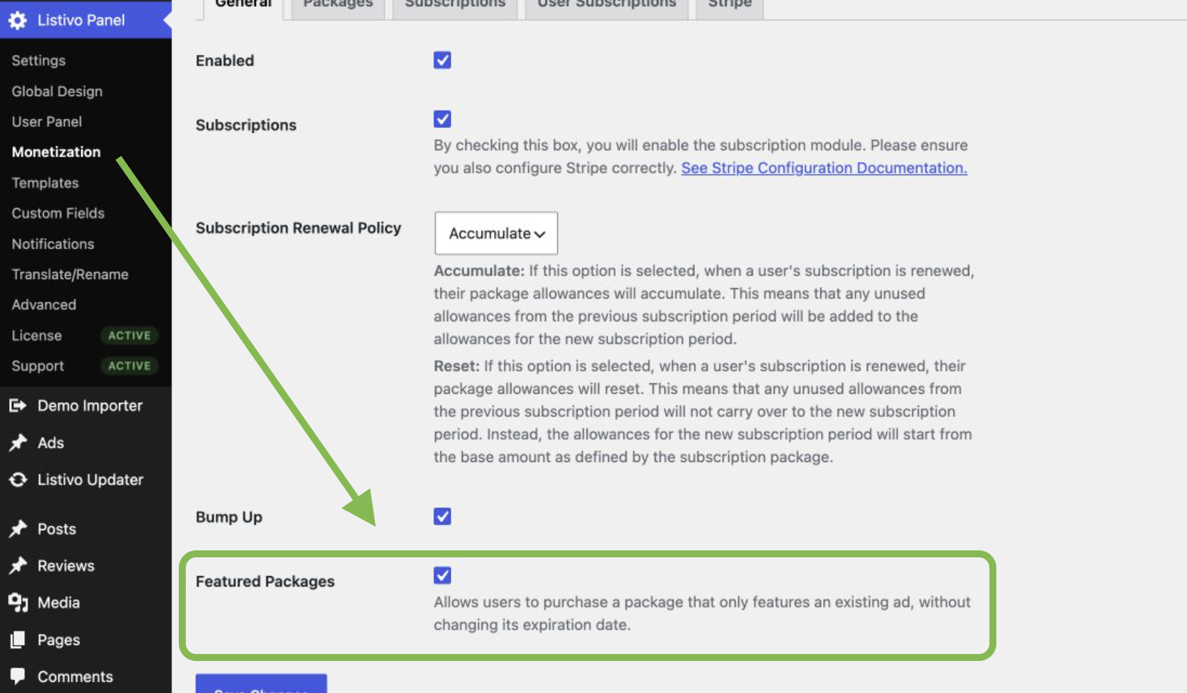
Task: Switch to the Packages tab
Action: coord(338,6)
